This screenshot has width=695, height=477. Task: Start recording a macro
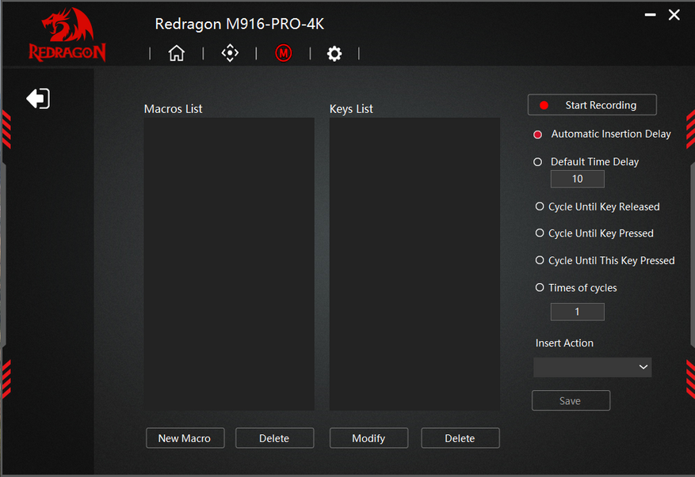tap(592, 105)
